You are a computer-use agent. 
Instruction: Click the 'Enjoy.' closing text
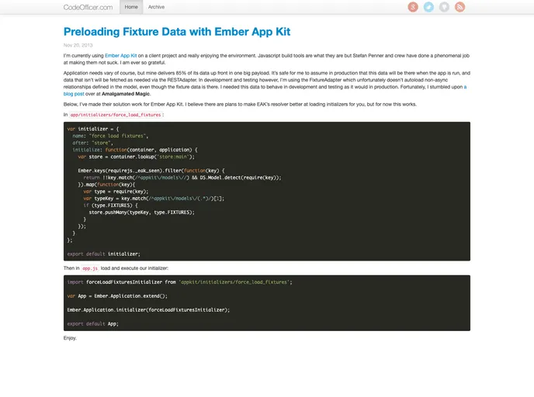[x=70, y=338]
